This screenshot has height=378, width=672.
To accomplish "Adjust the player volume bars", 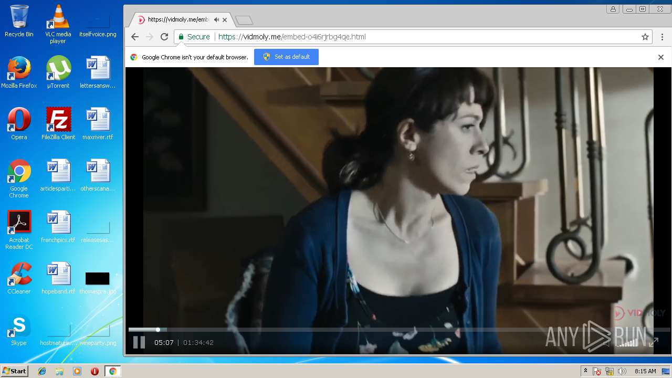I will (627, 342).
